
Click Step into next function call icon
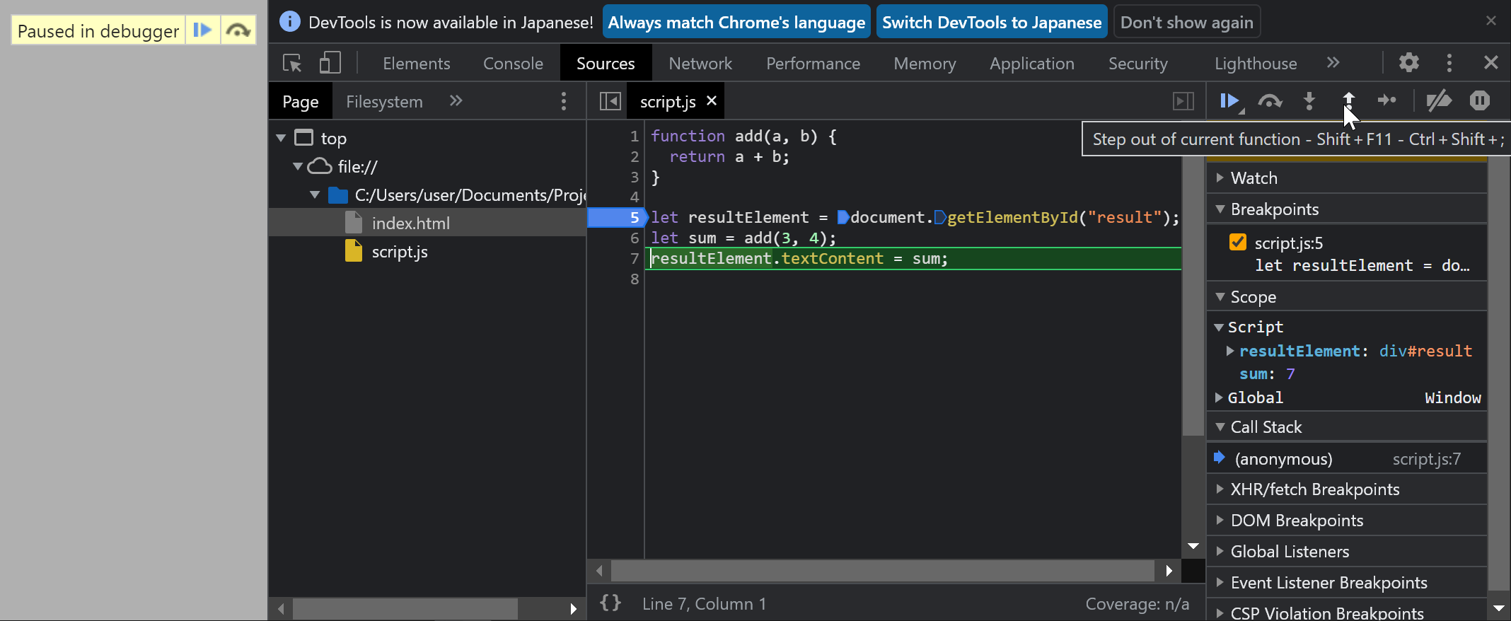(1309, 101)
